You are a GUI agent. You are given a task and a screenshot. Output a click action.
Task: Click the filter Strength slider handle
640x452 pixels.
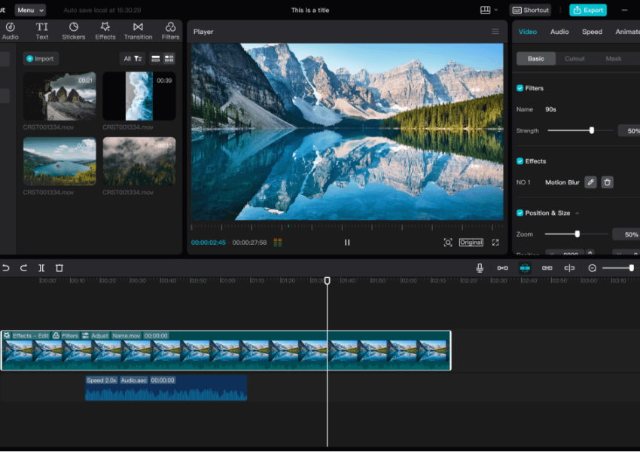point(592,130)
